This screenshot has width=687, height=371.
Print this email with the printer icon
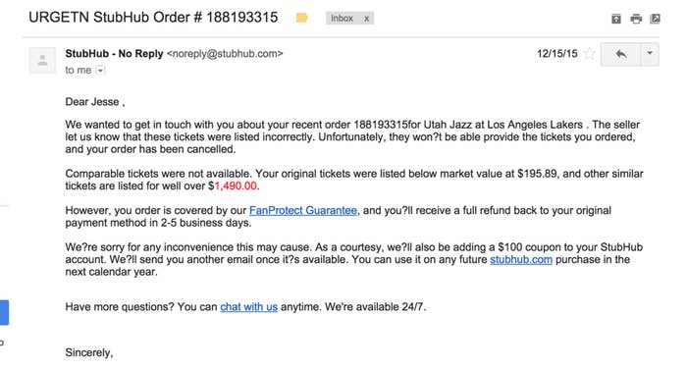coord(636,19)
